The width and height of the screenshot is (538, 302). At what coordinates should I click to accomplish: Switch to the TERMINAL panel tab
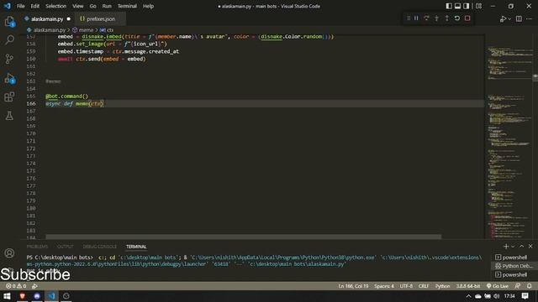(136, 247)
